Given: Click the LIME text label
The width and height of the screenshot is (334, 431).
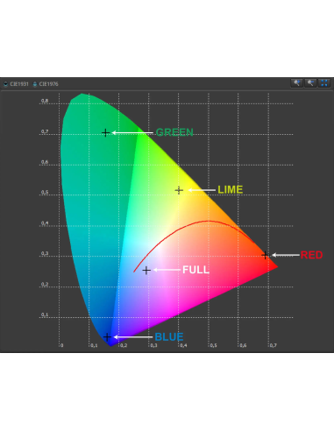Looking at the screenshot, I should 231,190.
